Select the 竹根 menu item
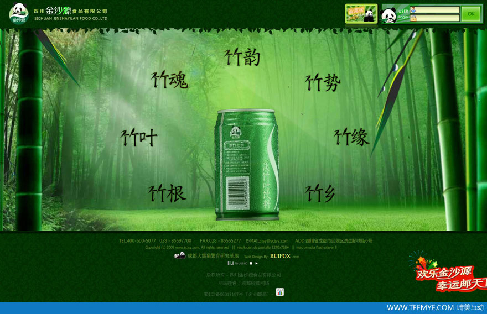 tap(167, 193)
